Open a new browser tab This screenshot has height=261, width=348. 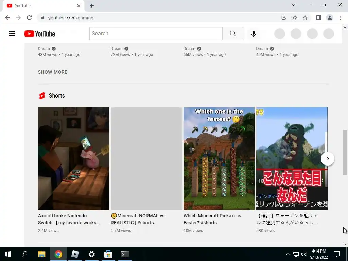tap(92, 6)
